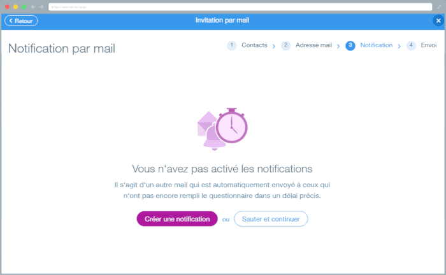Go to Adresse mail step
The width and height of the screenshot is (446, 275).
pyautogui.click(x=313, y=45)
